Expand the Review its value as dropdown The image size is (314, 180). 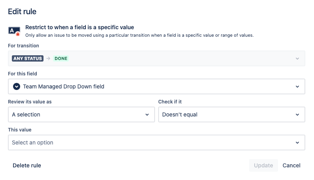pyautogui.click(x=81, y=114)
